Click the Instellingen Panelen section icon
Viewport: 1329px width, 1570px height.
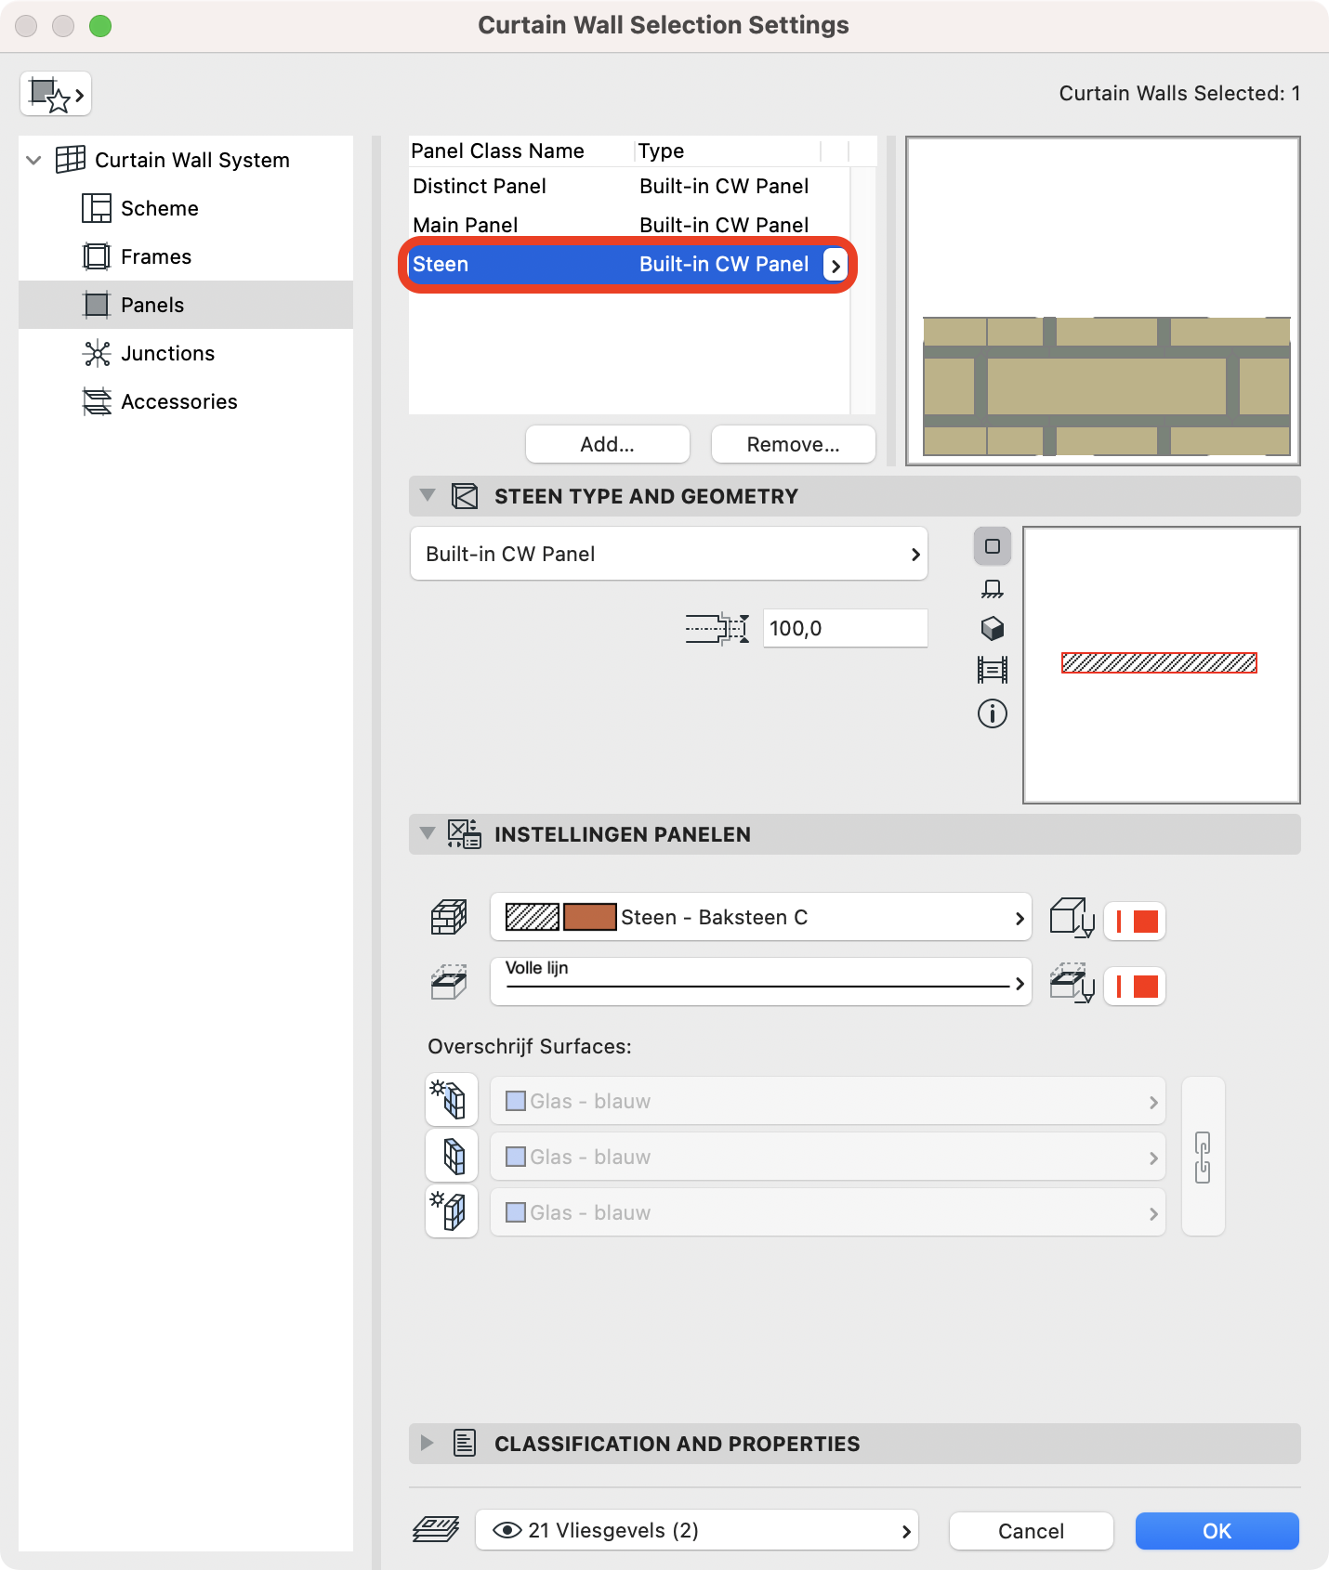coord(465,834)
